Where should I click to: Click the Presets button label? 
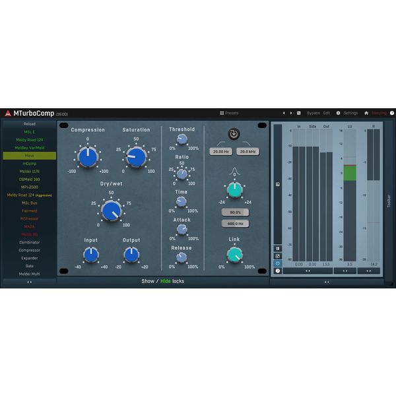(x=232, y=113)
